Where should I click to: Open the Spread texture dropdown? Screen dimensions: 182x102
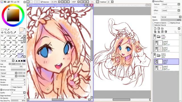click(16, 73)
